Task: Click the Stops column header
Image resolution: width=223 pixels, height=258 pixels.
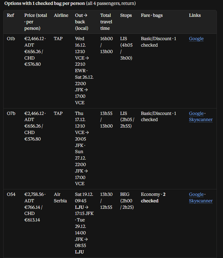Action: pyautogui.click(x=126, y=15)
